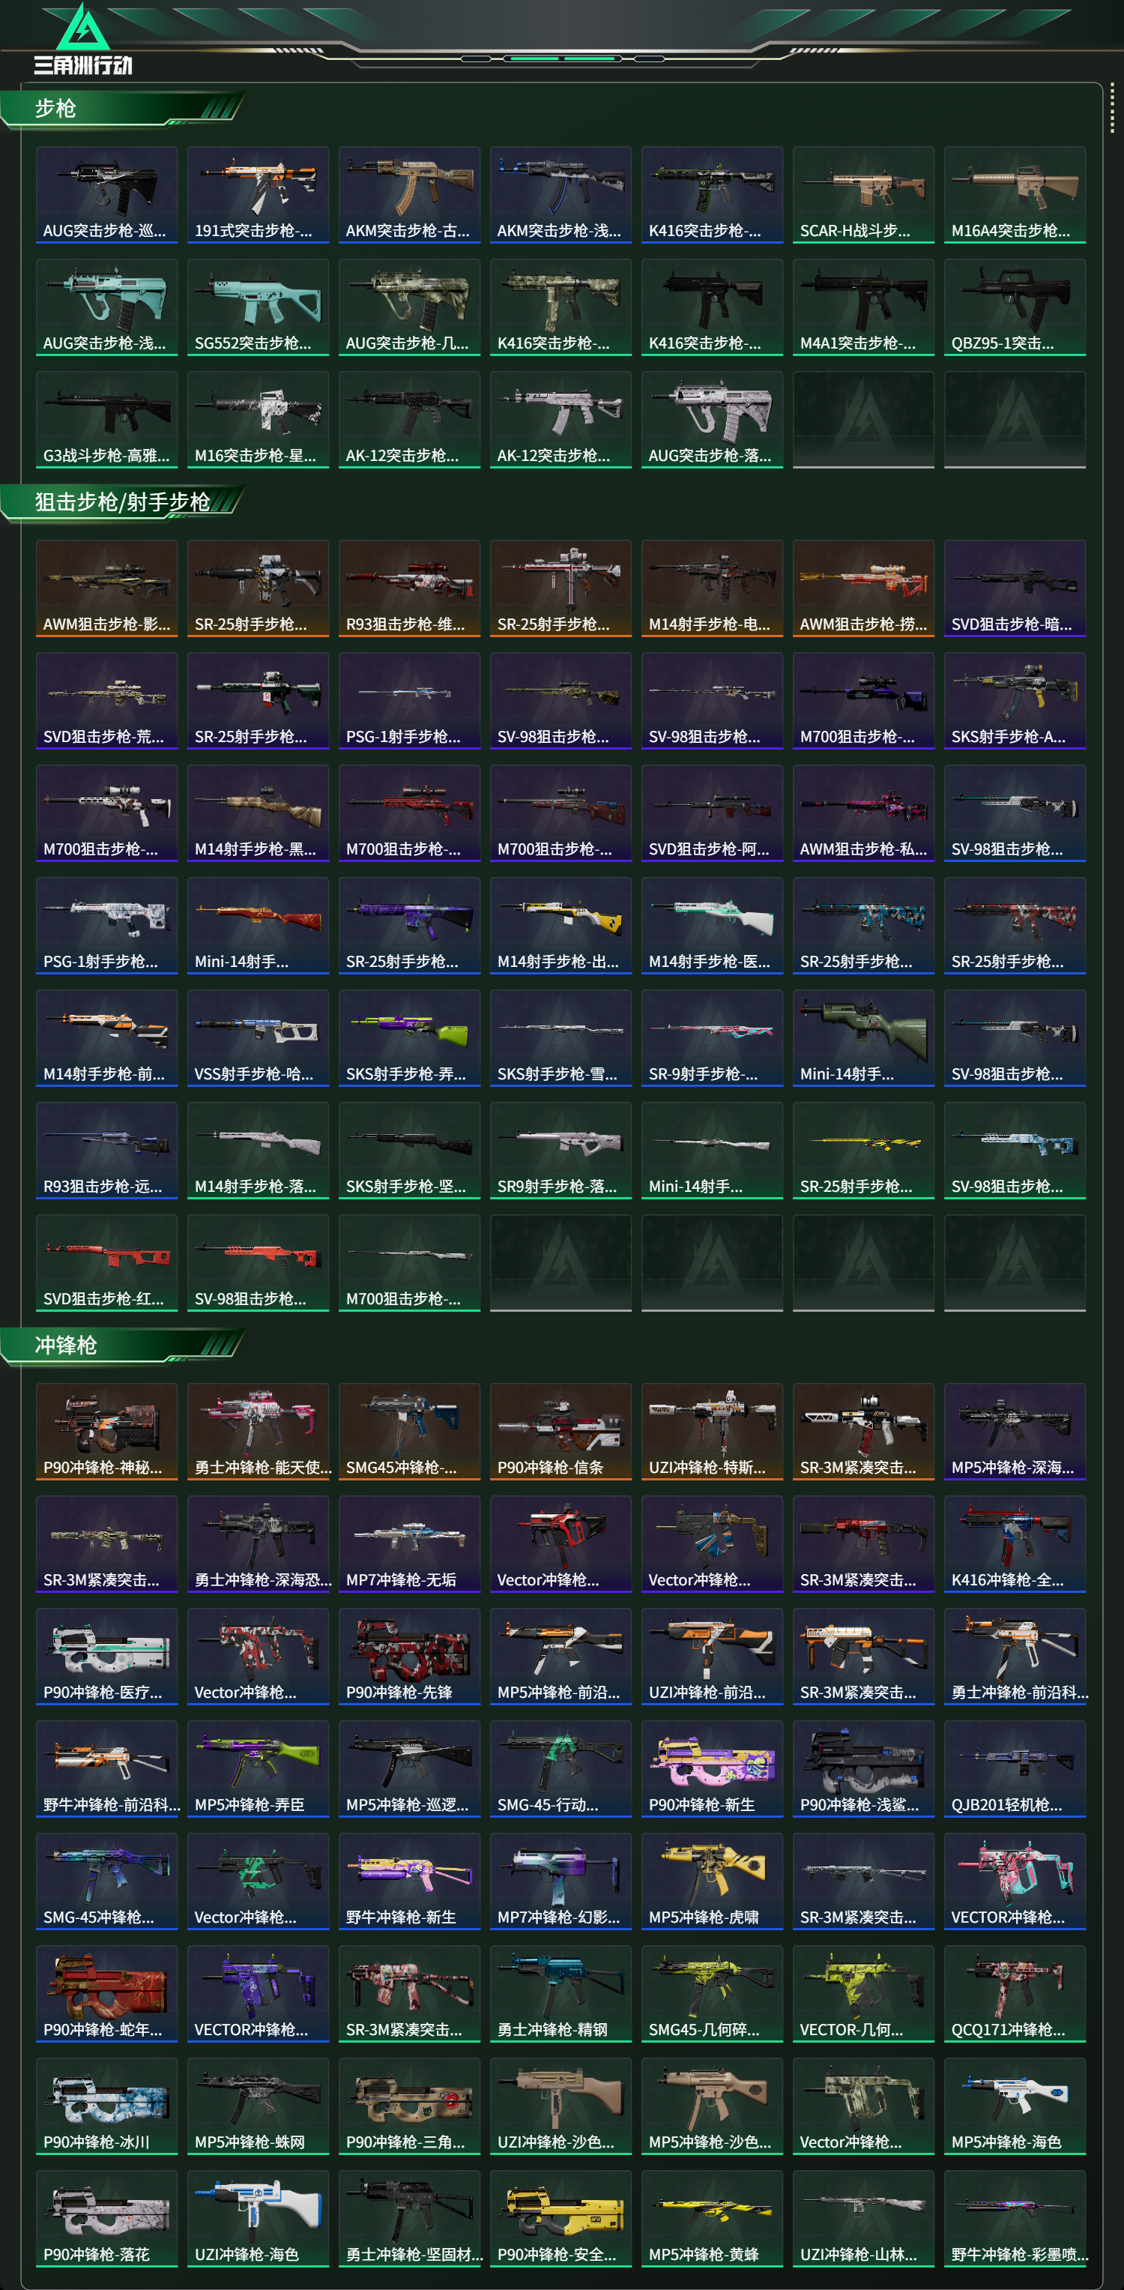Select the 191式突击步枪 skin
Viewport: 1124px width, 2290px height.
[x=258, y=195]
